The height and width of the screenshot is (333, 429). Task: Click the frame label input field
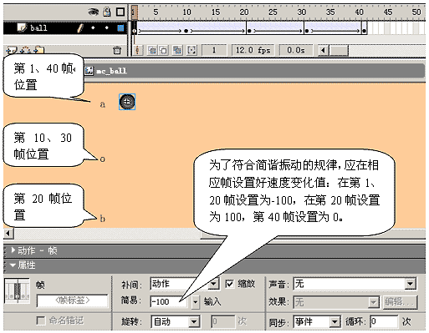[72, 300]
